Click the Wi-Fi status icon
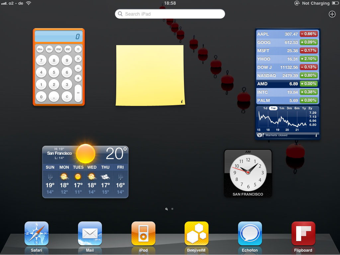Image resolution: width=340 pixels, height=255 pixels. tap(29, 3)
